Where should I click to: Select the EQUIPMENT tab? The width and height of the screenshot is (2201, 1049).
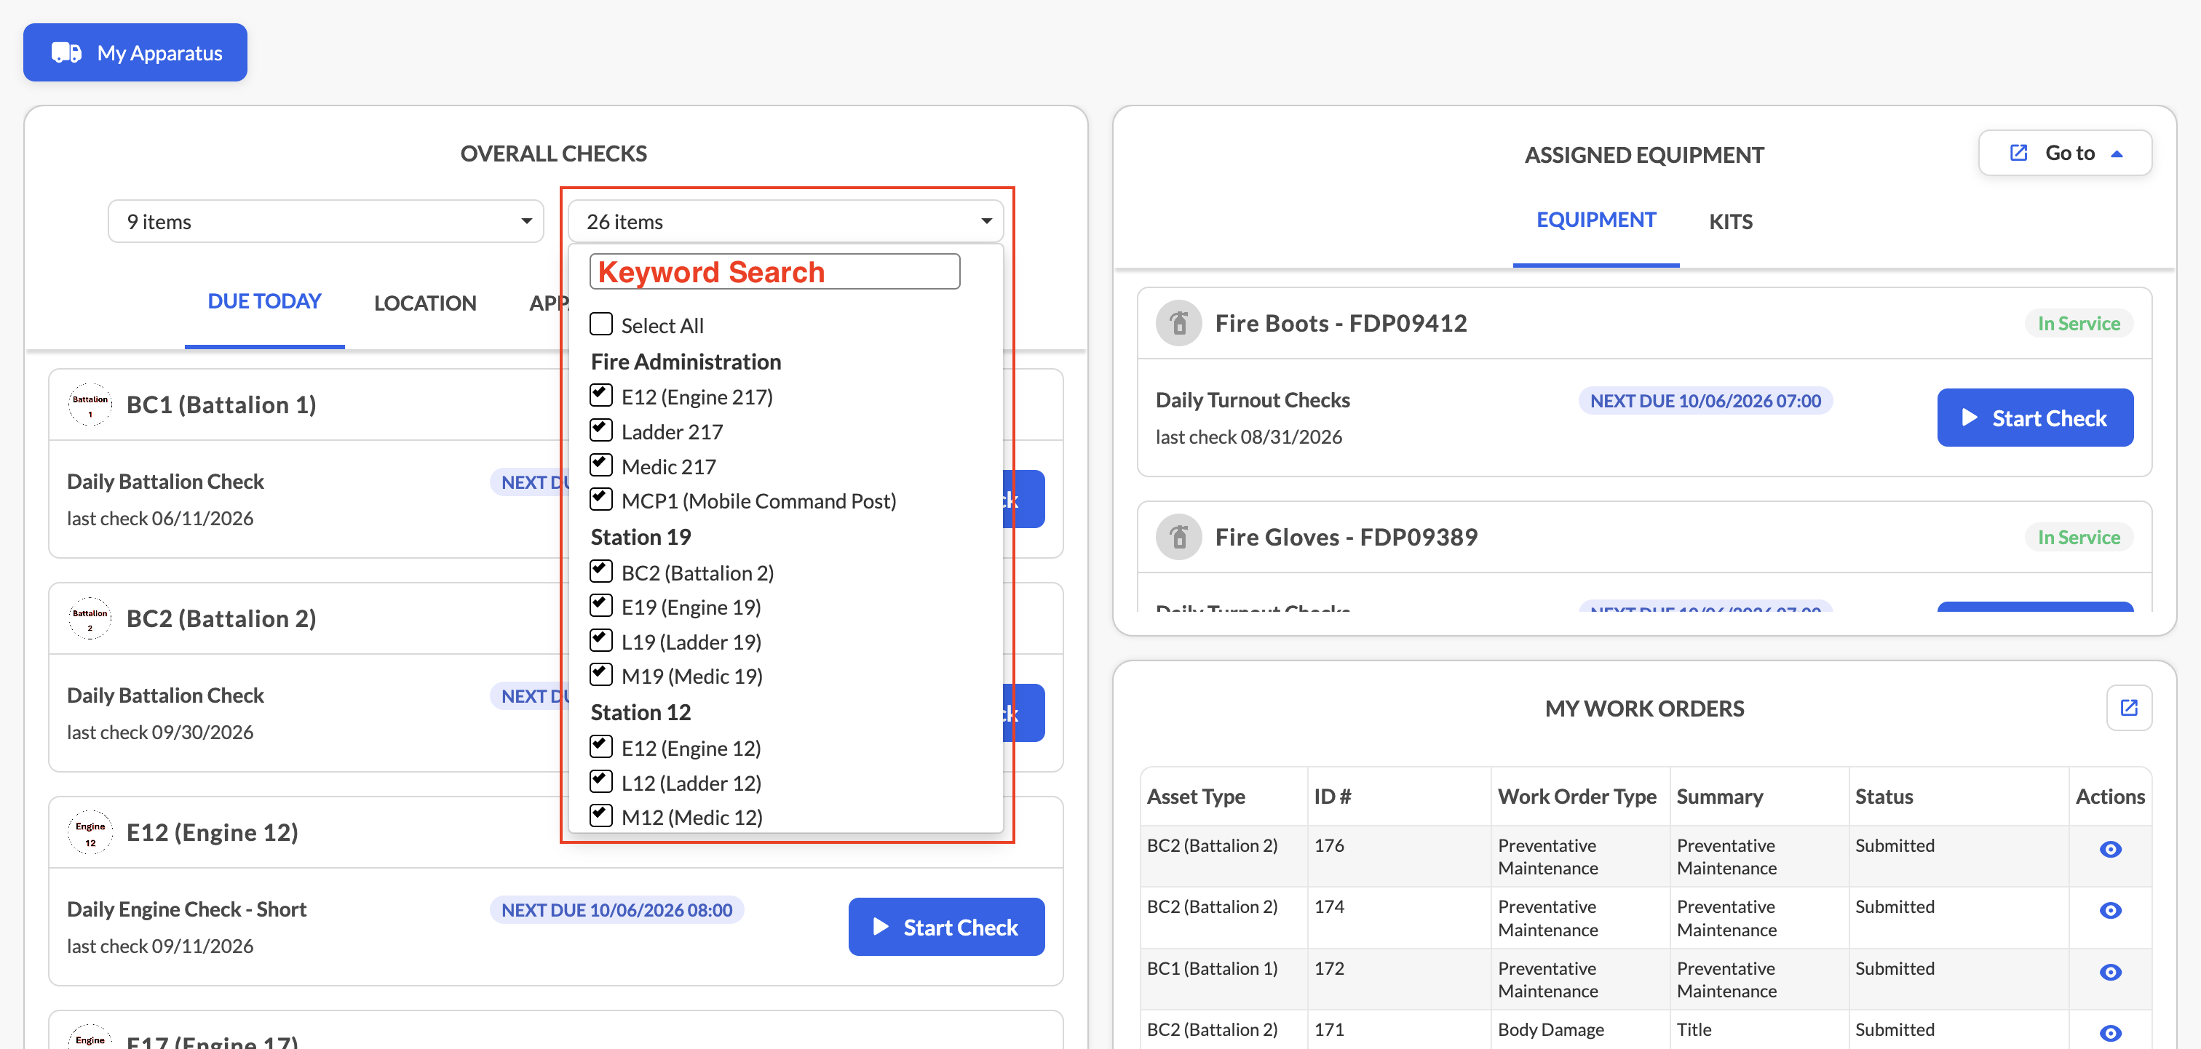[1595, 220]
